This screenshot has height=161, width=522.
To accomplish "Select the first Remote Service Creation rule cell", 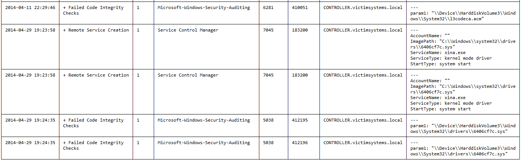I will (96, 30).
